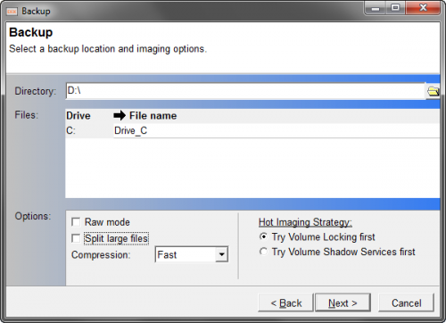Edit the Drive_C file name cell
Screen dimensions: 446x323
pyautogui.click(x=277, y=130)
